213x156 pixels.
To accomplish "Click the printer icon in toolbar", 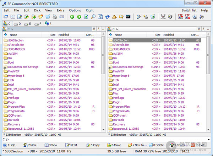I will [55, 17].
